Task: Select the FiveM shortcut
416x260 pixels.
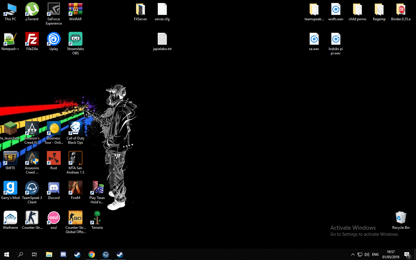Action: pos(76,191)
